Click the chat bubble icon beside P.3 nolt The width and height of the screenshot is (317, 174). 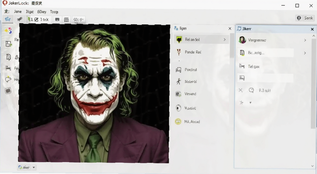[251, 90]
